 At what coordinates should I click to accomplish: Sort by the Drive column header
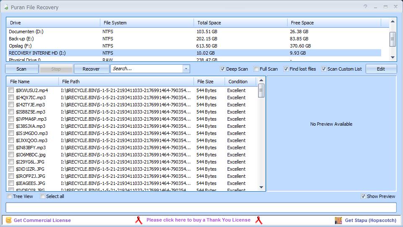(53, 23)
